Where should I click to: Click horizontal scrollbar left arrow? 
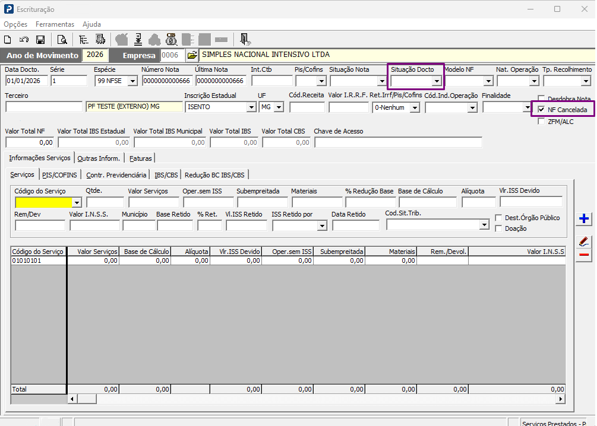[72, 399]
